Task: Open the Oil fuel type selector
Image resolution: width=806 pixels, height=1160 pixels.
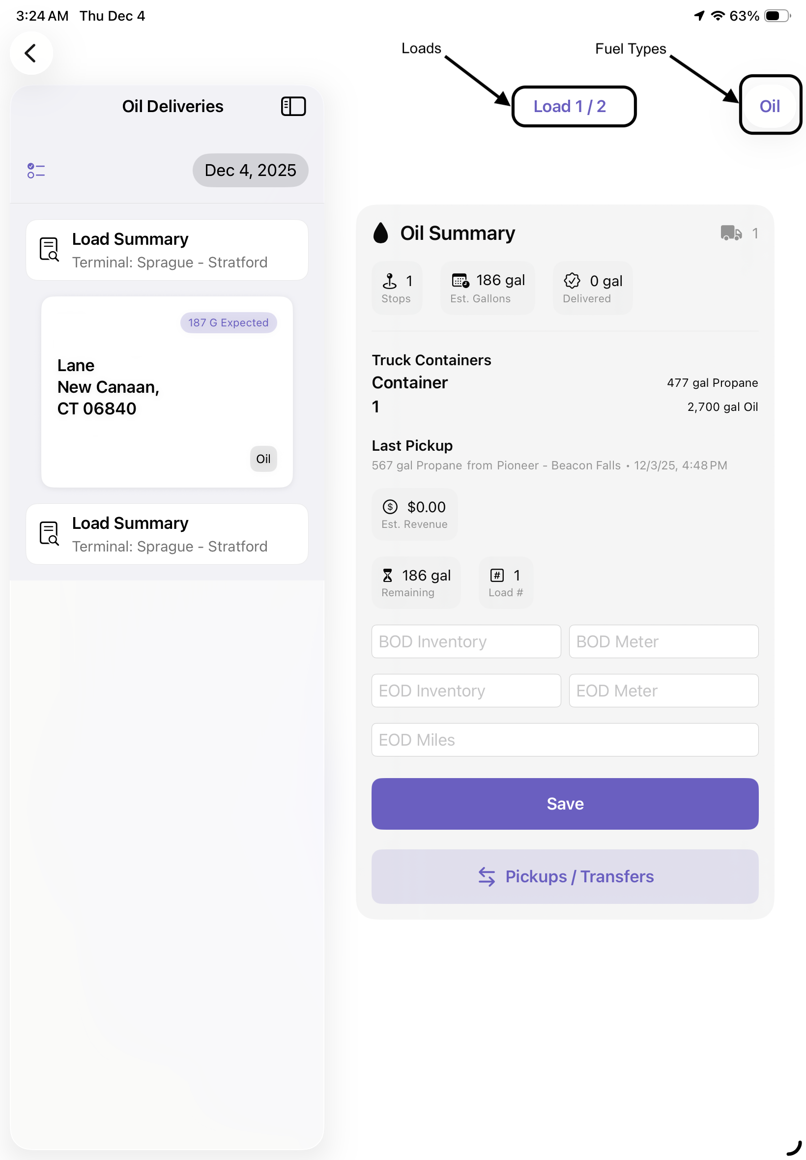Action: click(769, 106)
